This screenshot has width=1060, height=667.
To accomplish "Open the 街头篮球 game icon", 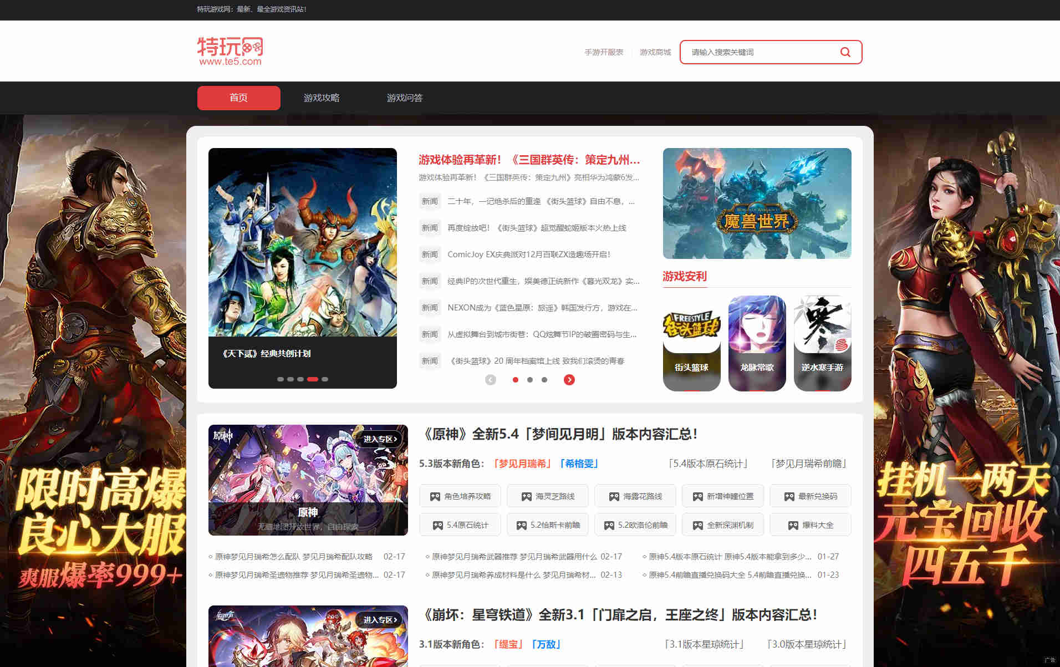I will click(x=691, y=343).
